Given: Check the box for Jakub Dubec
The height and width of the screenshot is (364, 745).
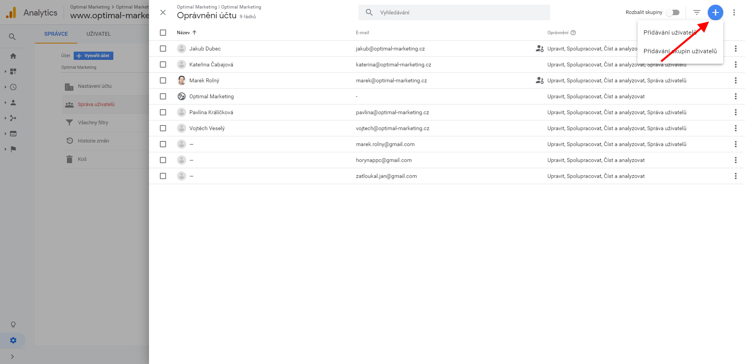Looking at the screenshot, I should click(x=163, y=49).
